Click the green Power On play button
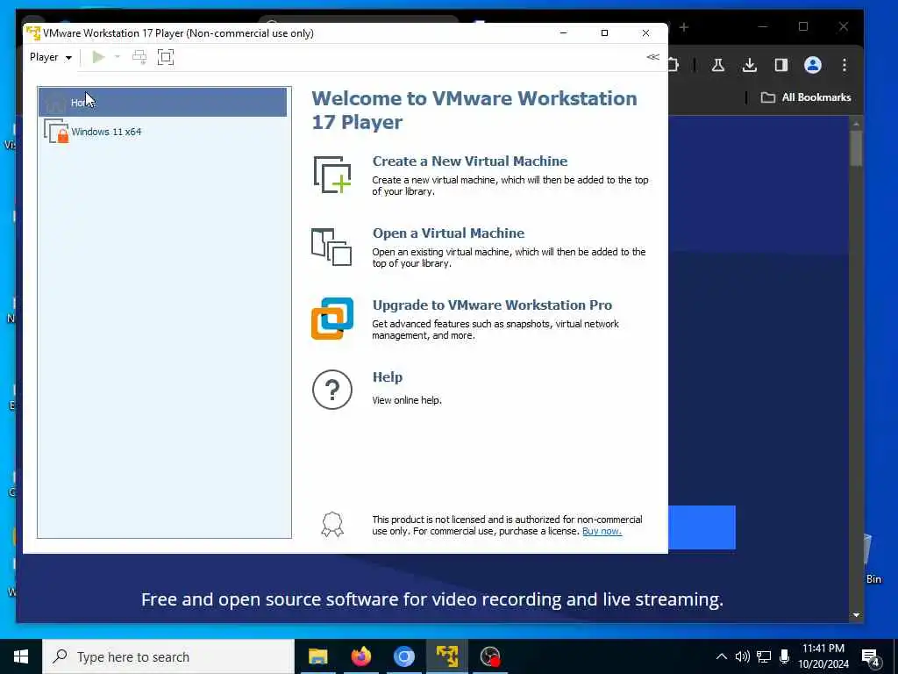This screenshot has width=898, height=674. 98,57
